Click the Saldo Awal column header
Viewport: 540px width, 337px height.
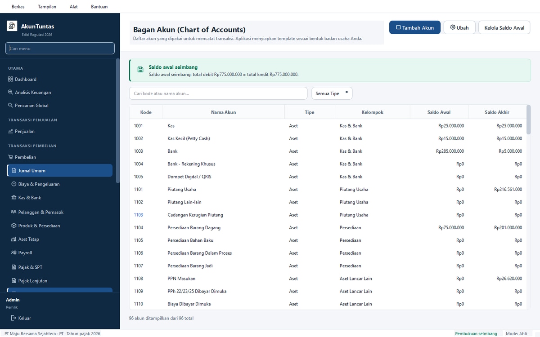pos(439,112)
